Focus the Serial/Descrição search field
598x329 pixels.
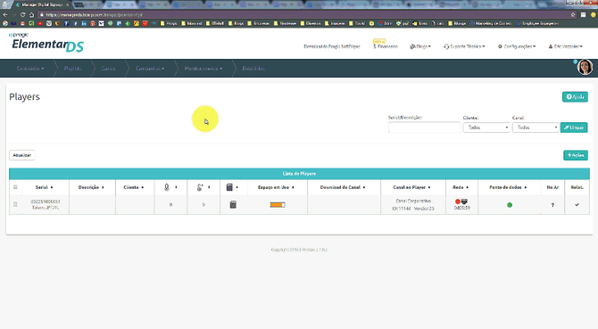click(x=424, y=127)
